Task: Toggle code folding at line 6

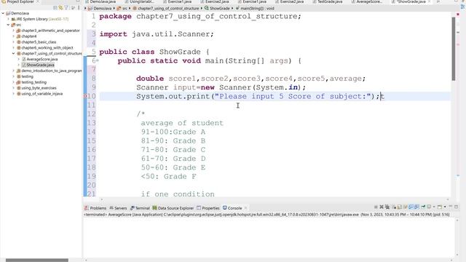Action: (x=97, y=61)
